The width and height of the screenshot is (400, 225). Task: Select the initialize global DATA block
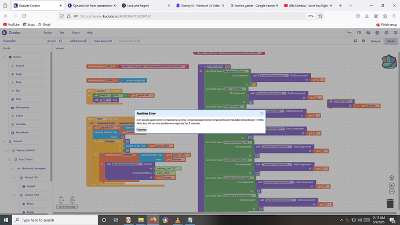(103, 81)
